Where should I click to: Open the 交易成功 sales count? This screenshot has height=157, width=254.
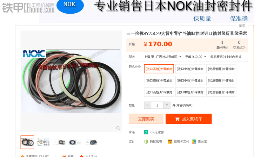(239, 45)
